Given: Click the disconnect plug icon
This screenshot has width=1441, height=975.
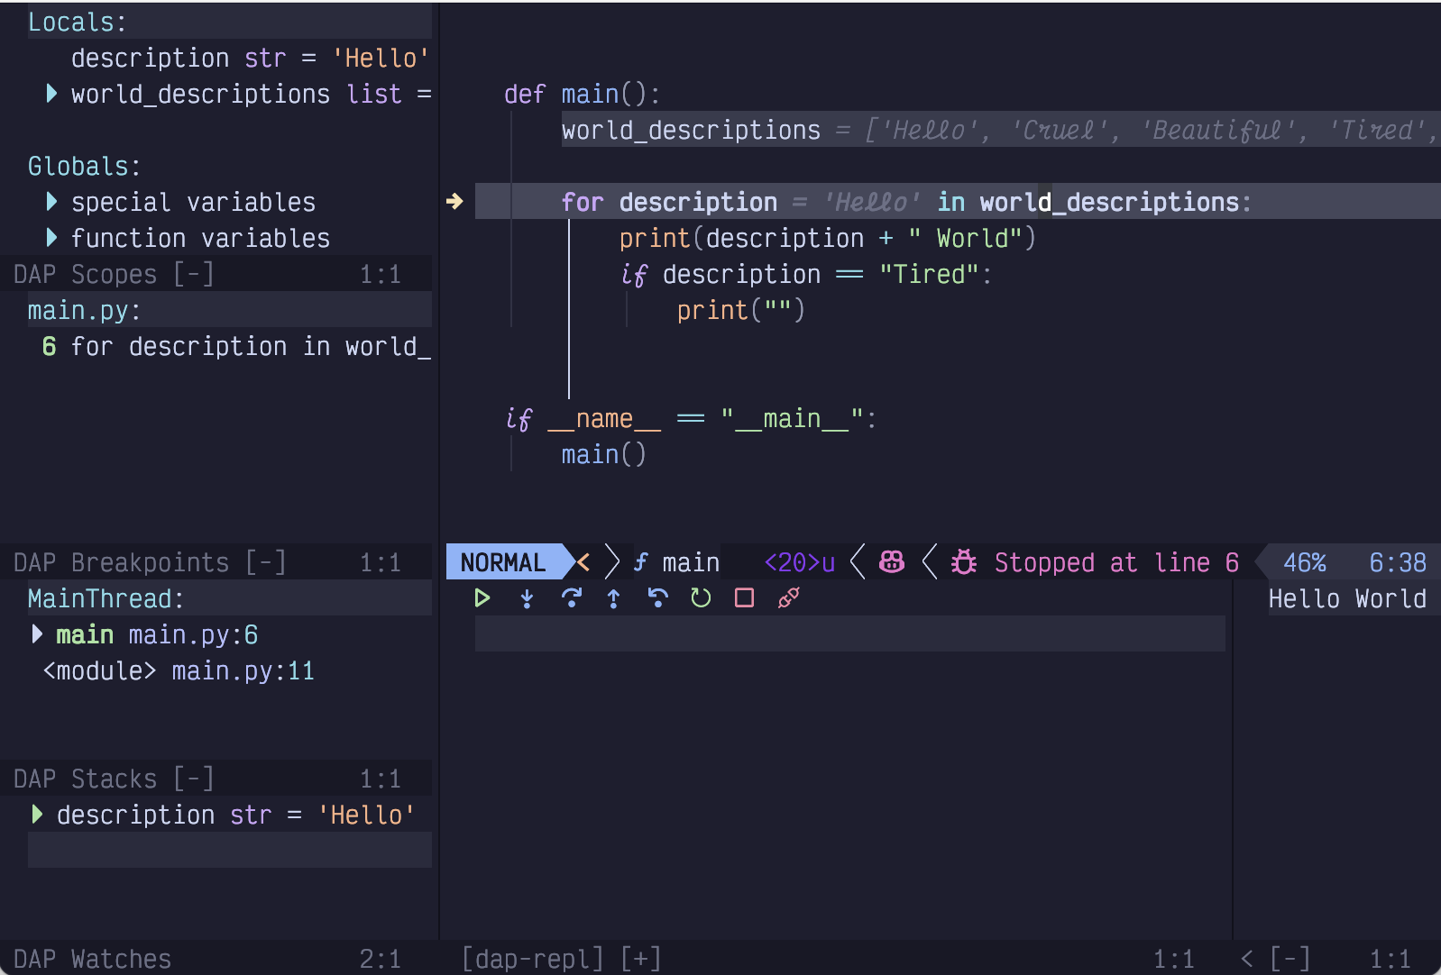Looking at the screenshot, I should click(788, 598).
